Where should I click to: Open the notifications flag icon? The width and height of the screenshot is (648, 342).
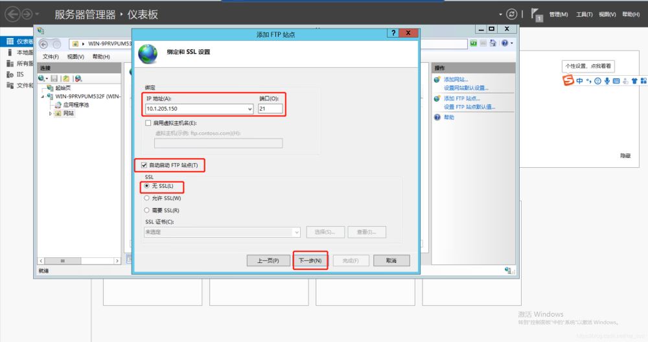pos(536,14)
